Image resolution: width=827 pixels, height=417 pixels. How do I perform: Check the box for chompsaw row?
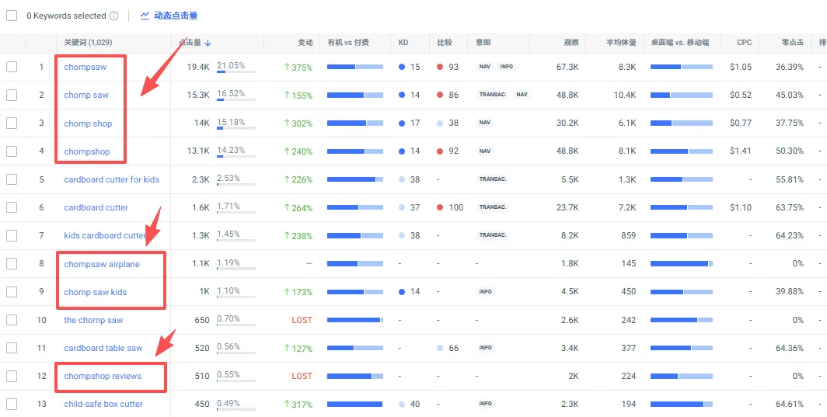[12, 67]
